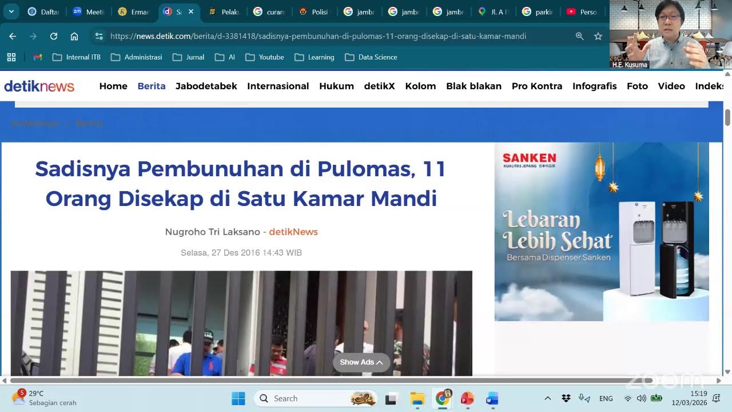Image resolution: width=732 pixels, height=412 pixels.
Task: Switch to the curan Google tab
Action: pos(268,11)
